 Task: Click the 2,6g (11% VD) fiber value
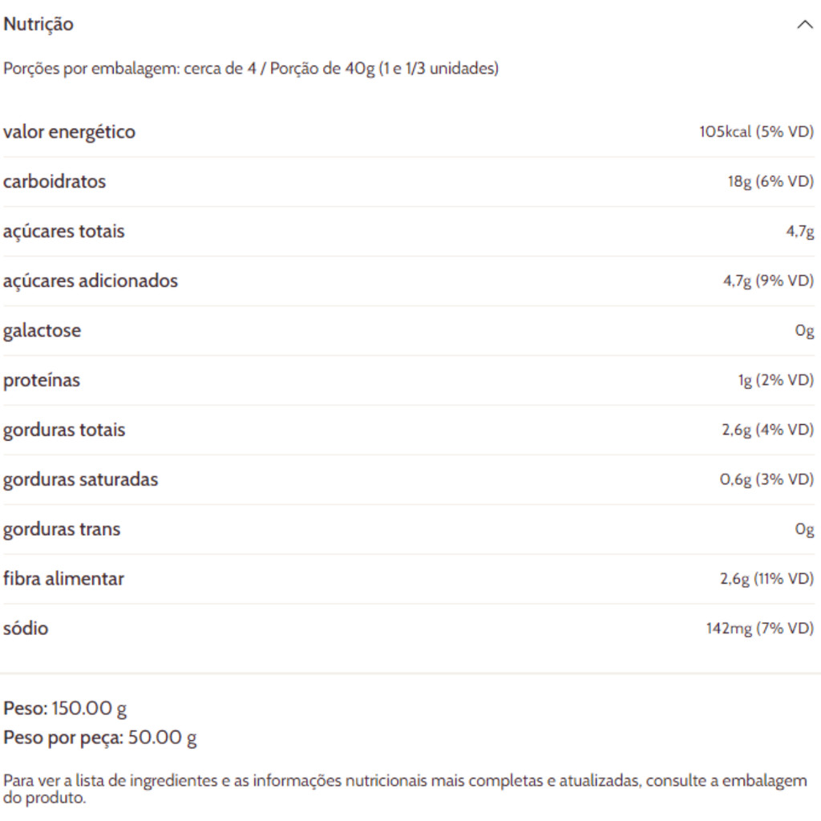[766, 580]
